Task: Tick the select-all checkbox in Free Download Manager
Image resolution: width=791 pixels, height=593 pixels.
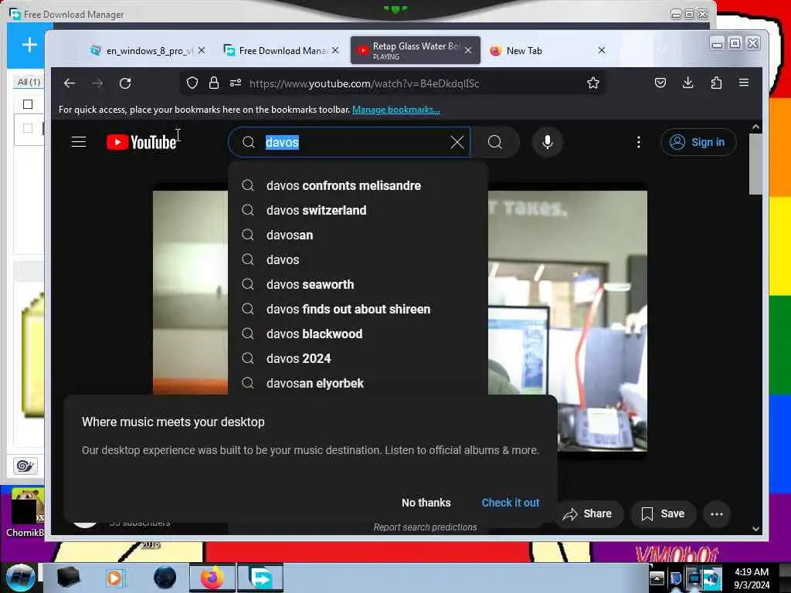Action: (28, 104)
